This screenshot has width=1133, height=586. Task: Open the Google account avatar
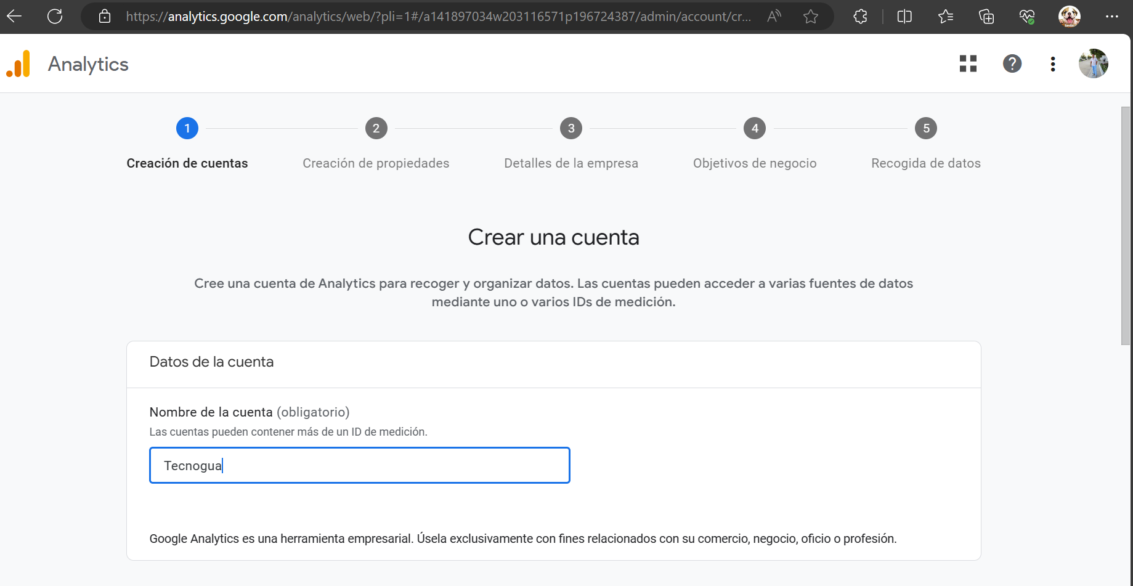click(1094, 63)
